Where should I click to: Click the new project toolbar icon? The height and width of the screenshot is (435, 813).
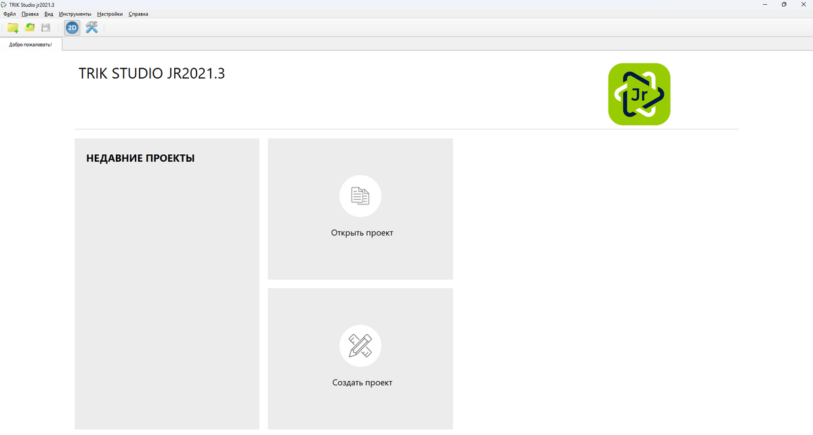point(13,28)
